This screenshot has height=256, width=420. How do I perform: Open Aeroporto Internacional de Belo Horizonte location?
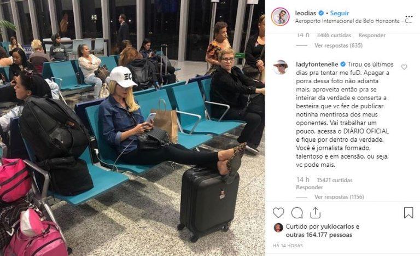[354, 21]
